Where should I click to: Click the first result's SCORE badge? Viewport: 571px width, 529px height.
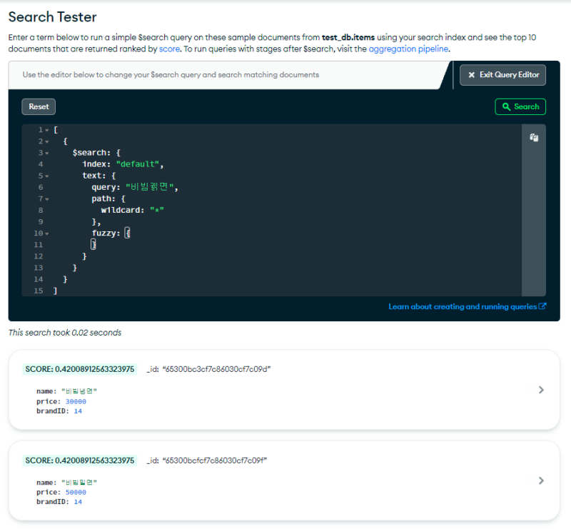point(79,369)
